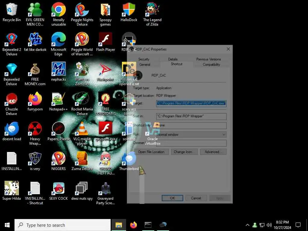Select the Heavy Weap... radiation shortcut
308x231 pixels.
[x=35, y=134]
